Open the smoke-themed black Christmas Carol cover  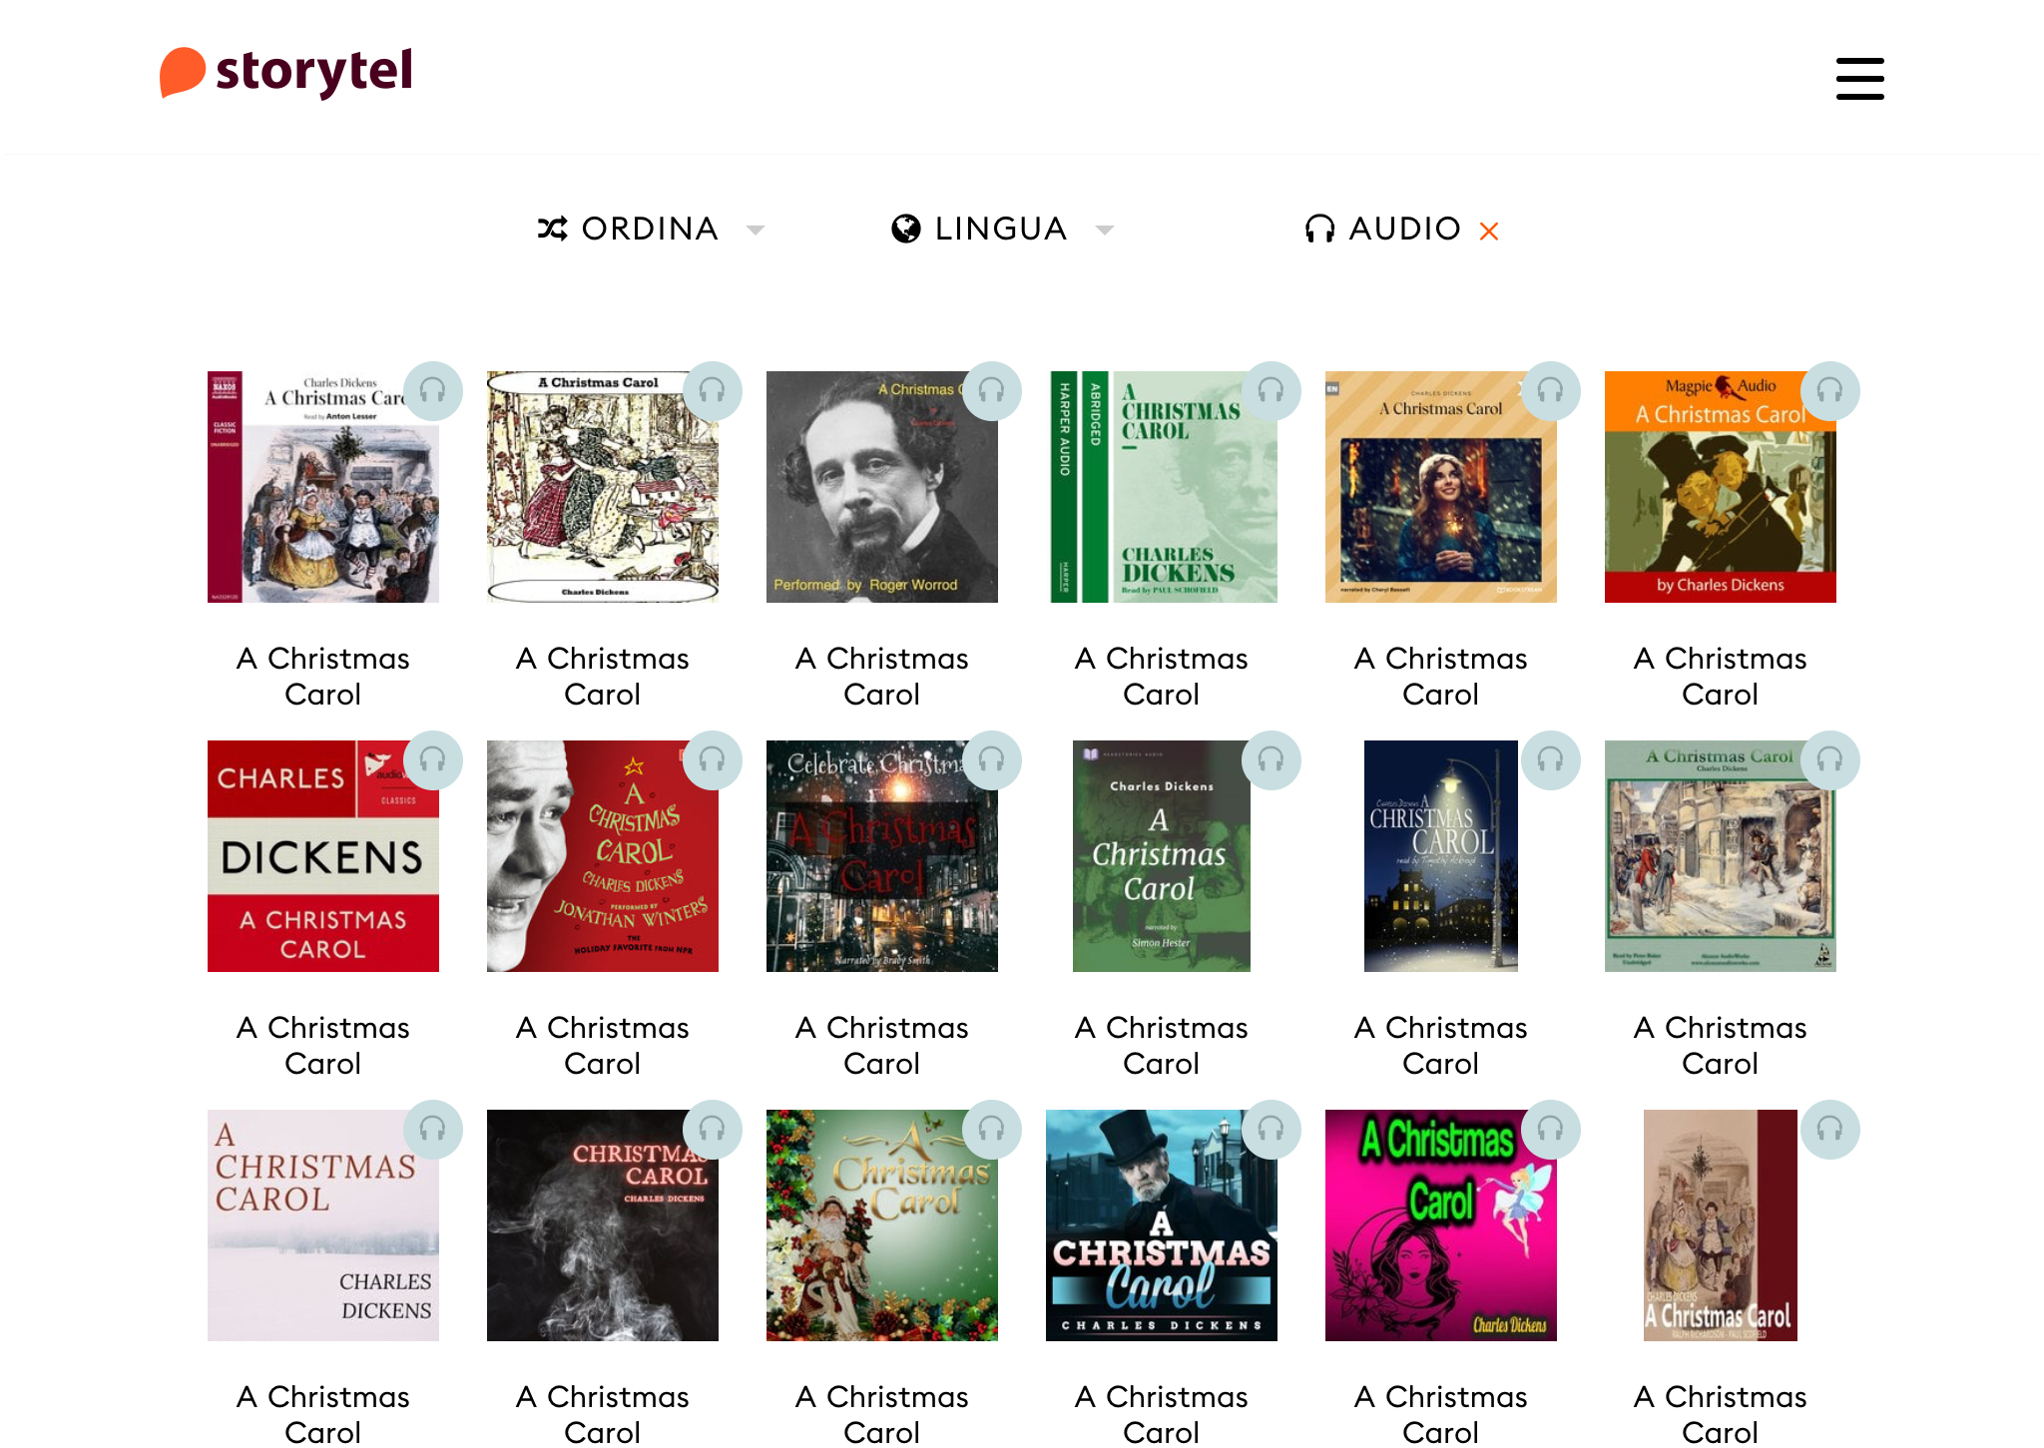point(602,1224)
